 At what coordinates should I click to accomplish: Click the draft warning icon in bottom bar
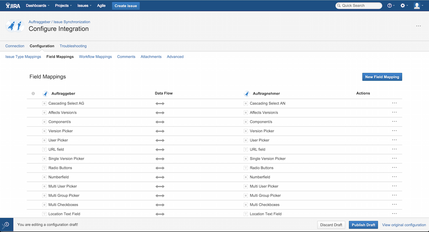7,224
